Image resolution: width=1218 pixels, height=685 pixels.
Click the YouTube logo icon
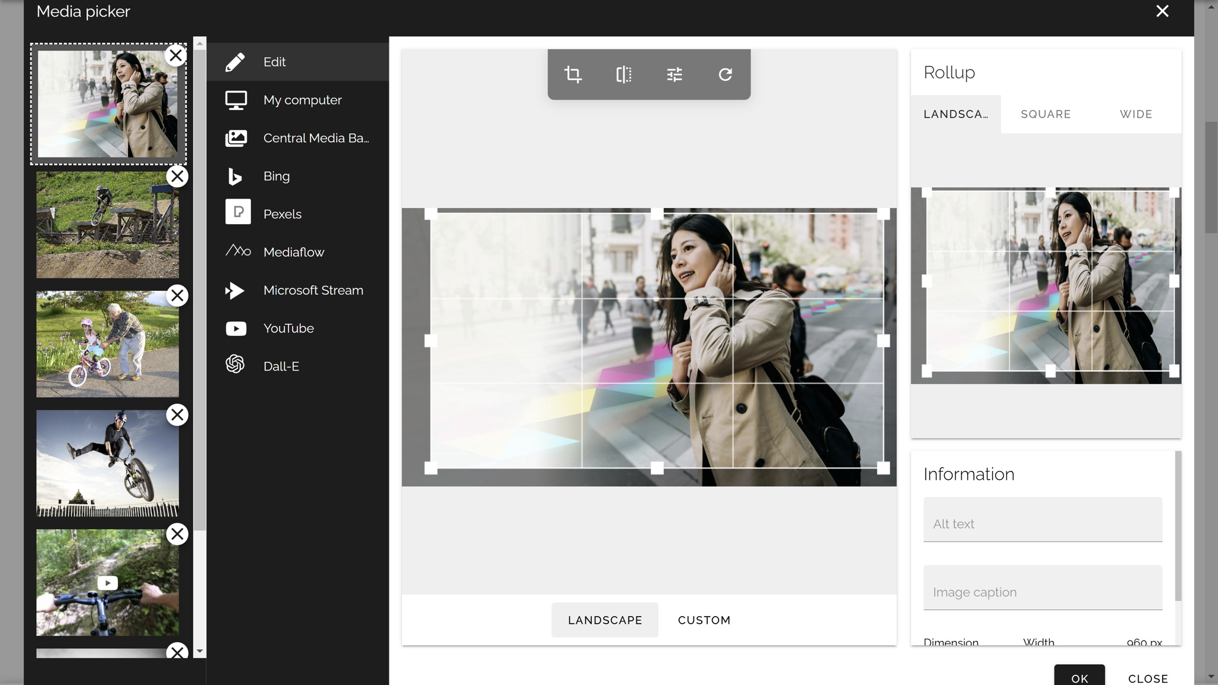point(236,328)
